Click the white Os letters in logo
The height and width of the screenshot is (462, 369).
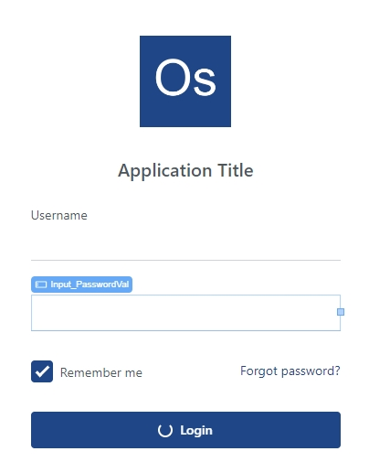point(185,78)
